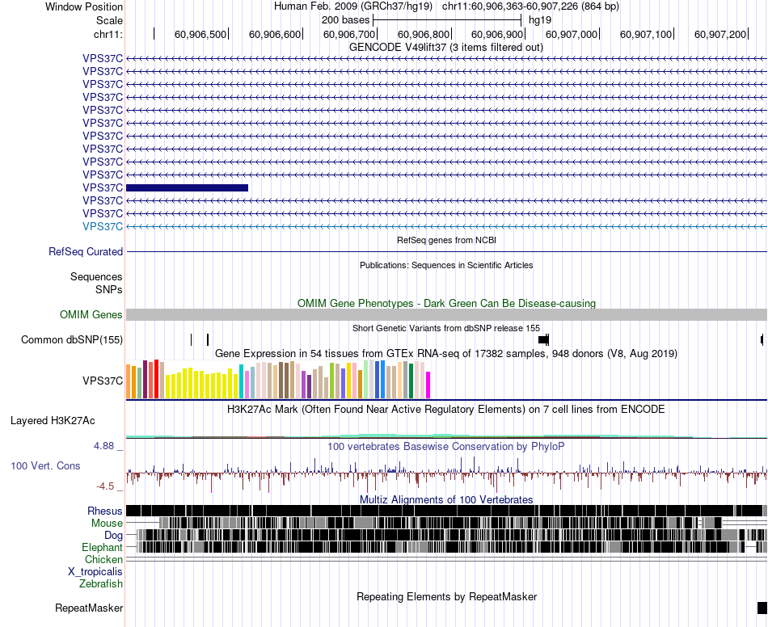768x627 pixels.
Task: Click the dark green bar in GTEx chart
Action: 411,381
